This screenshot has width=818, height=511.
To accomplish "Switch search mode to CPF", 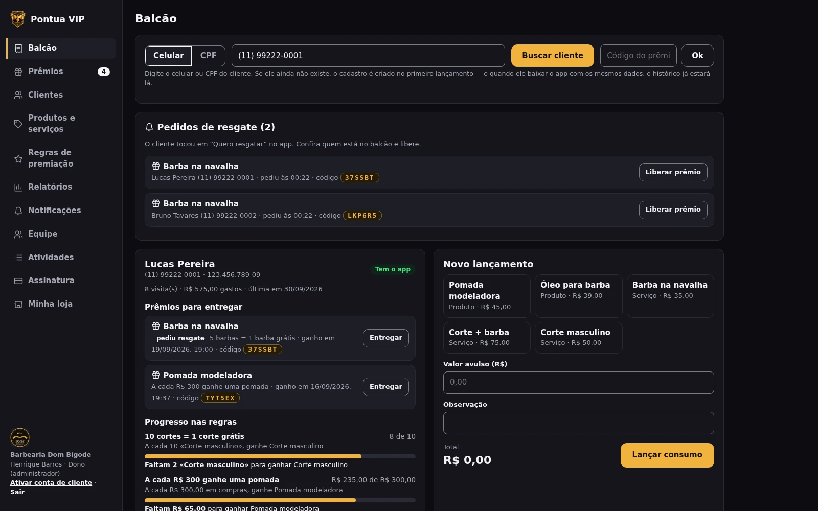I will pyautogui.click(x=208, y=56).
